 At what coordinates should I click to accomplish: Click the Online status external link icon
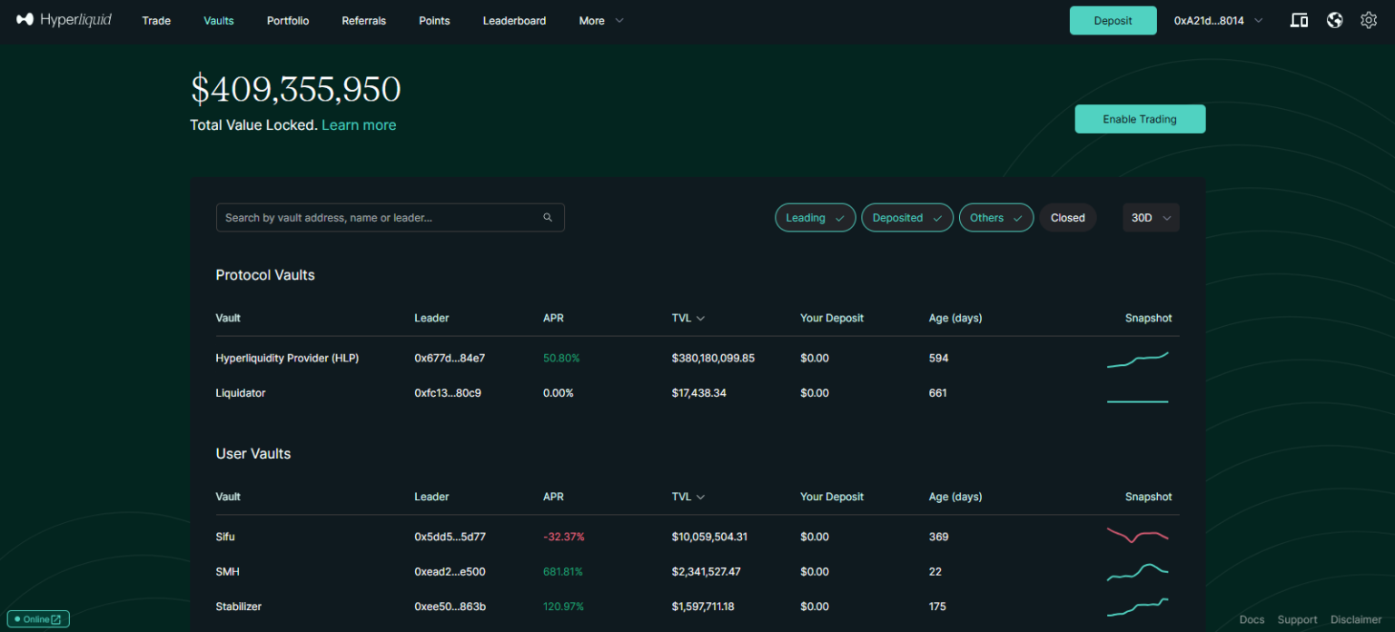point(56,619)
